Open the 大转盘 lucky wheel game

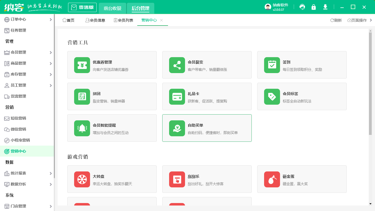pyautogui.click(x=112, y=179)
